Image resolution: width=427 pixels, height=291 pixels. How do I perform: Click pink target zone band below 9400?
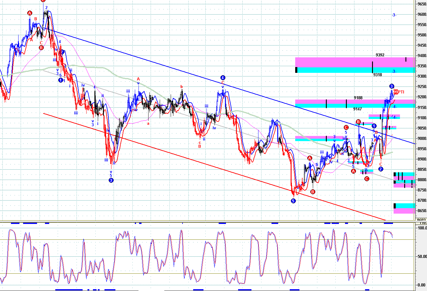(x=334, y=62)
